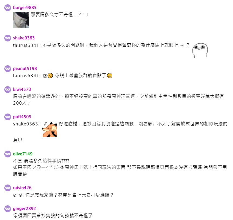Click shake9363's masked avatar icon
The image size is (233, 220).
coord(8,38)
